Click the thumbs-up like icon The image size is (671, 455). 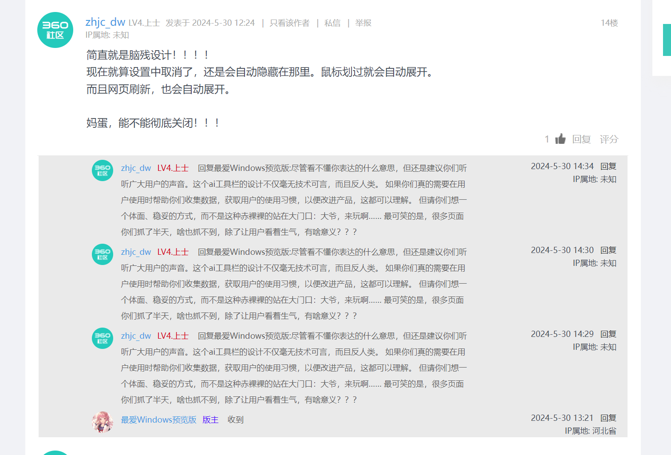click(x=560, y=139)
